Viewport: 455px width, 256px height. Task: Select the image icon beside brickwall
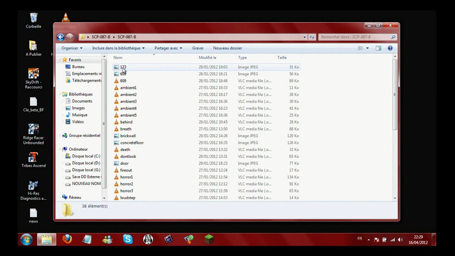tap(116, 136)
